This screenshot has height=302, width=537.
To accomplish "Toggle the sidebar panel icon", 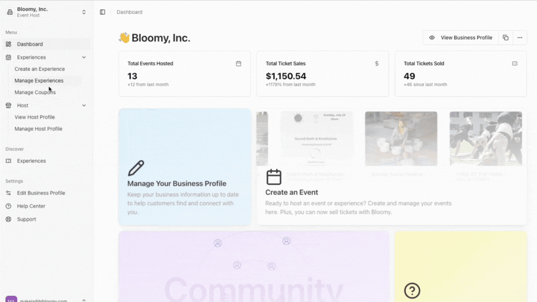I will pos(103,12).
